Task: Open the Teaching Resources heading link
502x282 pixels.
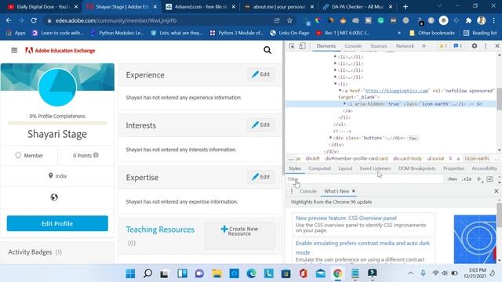Action: tap(160, 230)
